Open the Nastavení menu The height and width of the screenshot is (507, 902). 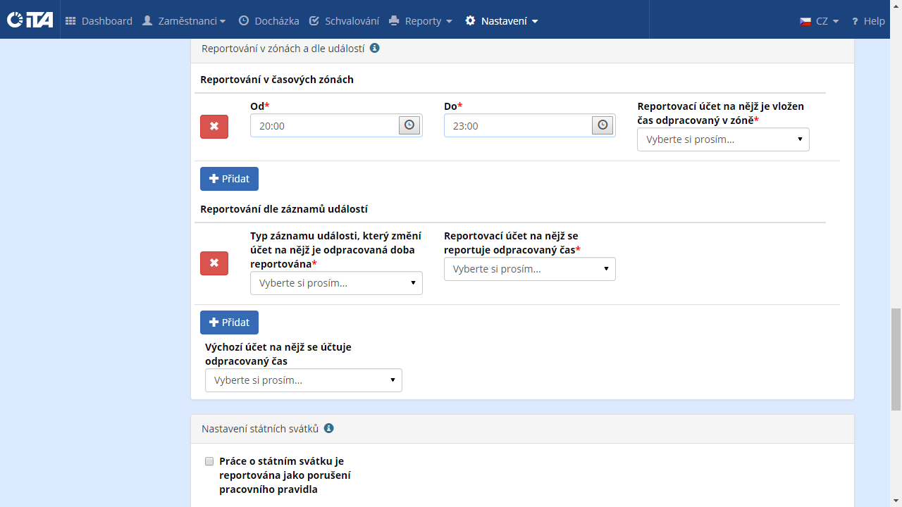(502, 21)
